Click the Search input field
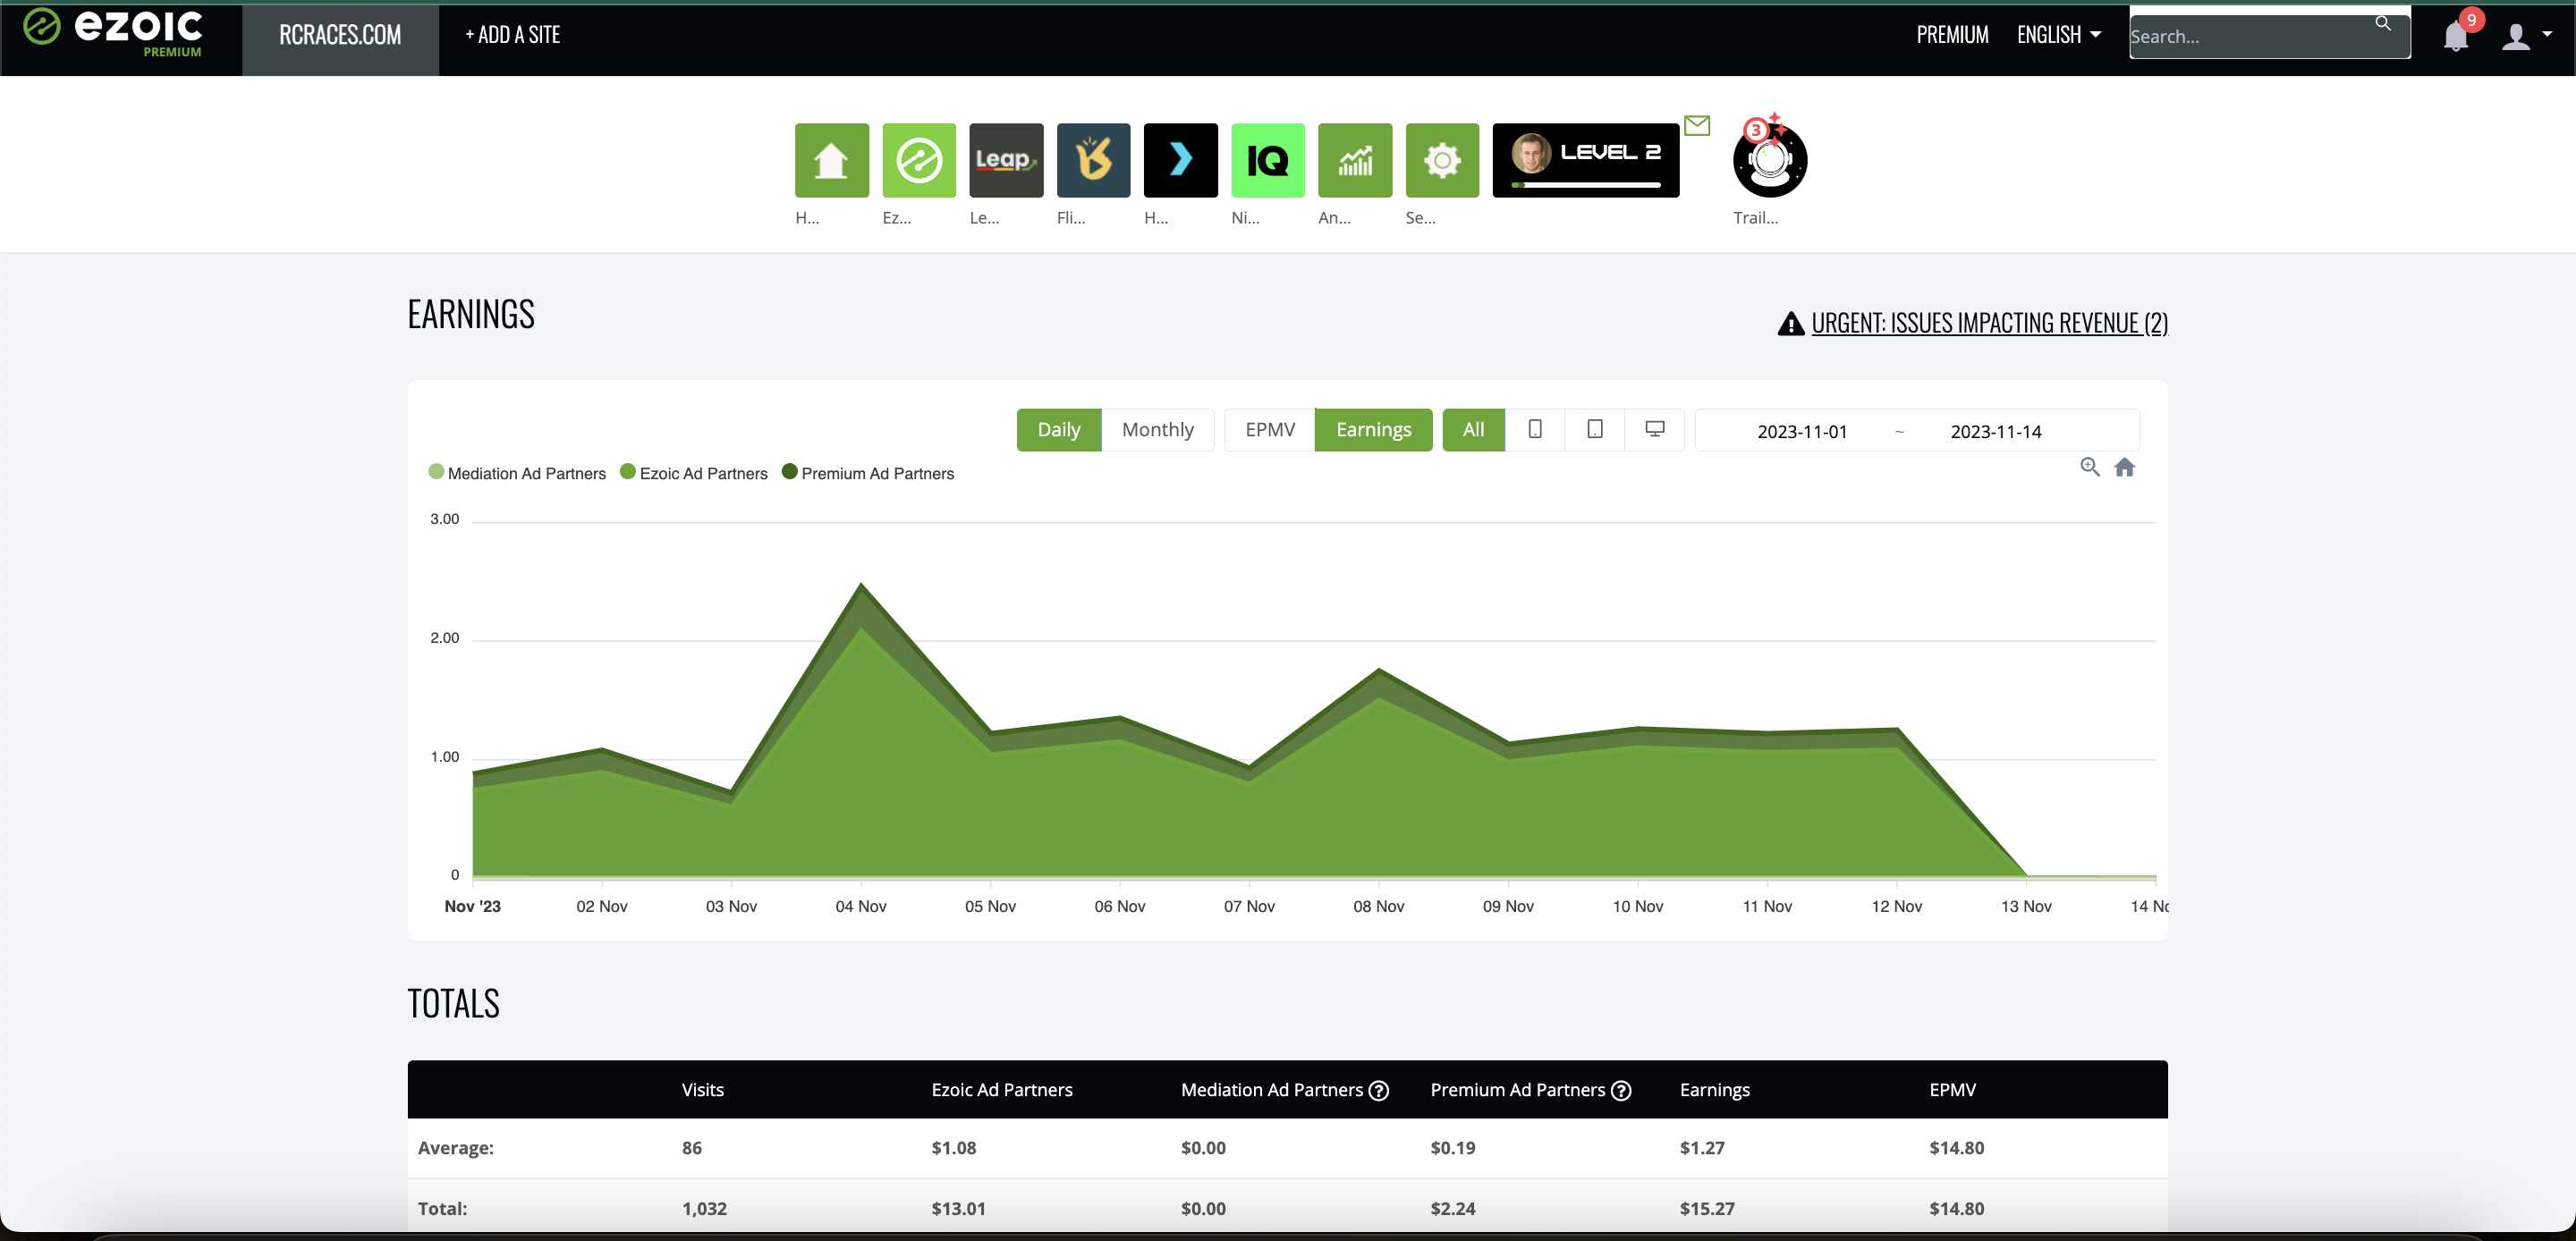This screenshot has height=1241, width=2576. coord(2269,36)
